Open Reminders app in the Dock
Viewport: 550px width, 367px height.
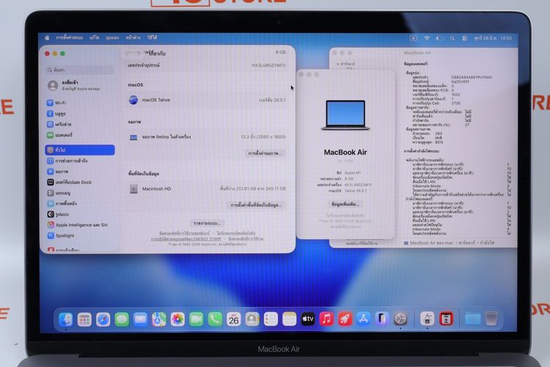click(x=271, y=319)
